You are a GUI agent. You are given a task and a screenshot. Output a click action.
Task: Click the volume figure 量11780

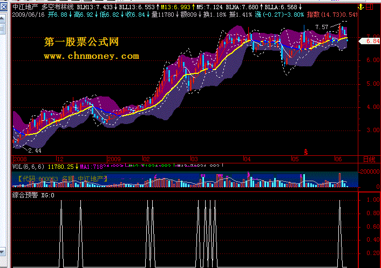coord(163,15)
